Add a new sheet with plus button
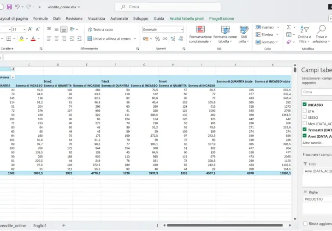This screenshot has width=332, height=231. 64,225
